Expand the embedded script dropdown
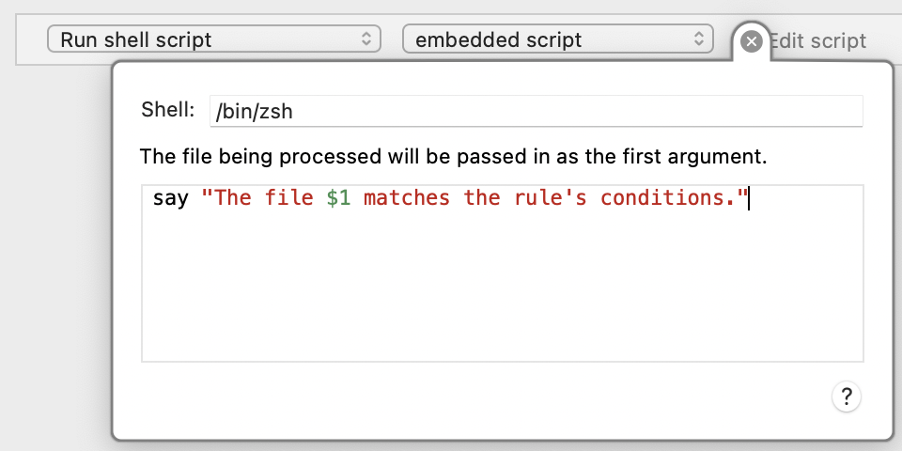Viewport: 902px width, 451px height. click(558, 39)
